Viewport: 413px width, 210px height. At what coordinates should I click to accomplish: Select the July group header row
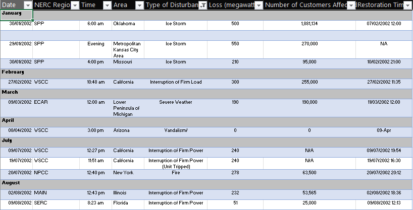click(206, 142)
